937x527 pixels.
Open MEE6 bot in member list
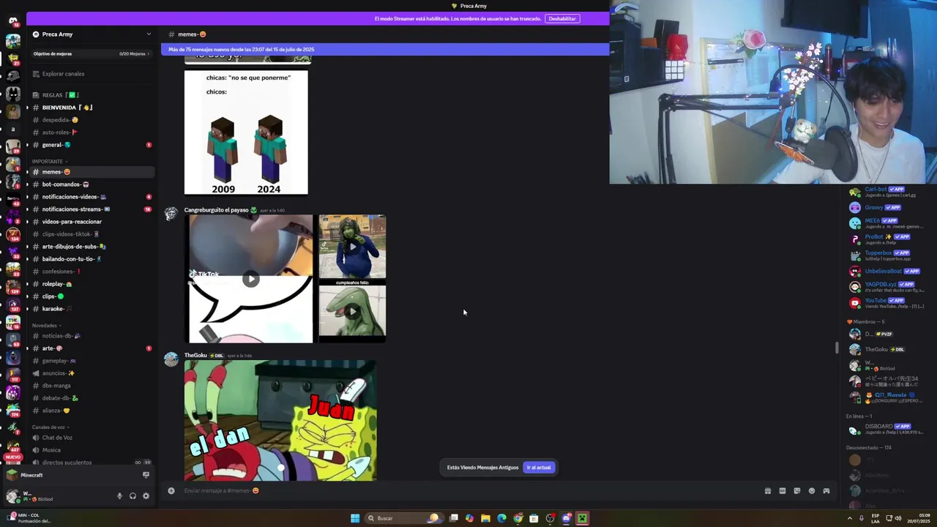coord(886,223)
